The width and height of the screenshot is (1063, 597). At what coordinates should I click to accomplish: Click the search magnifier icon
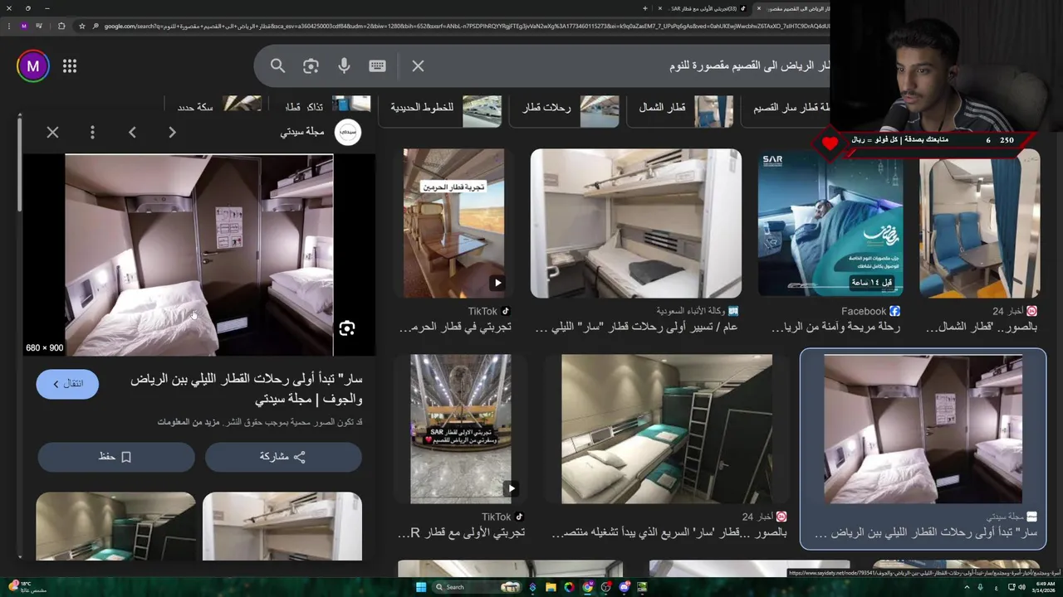click(277, 66)
